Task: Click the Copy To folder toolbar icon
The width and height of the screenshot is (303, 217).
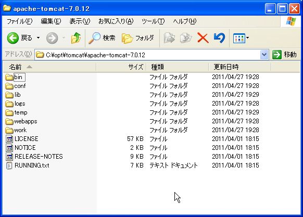Action: 186,38
